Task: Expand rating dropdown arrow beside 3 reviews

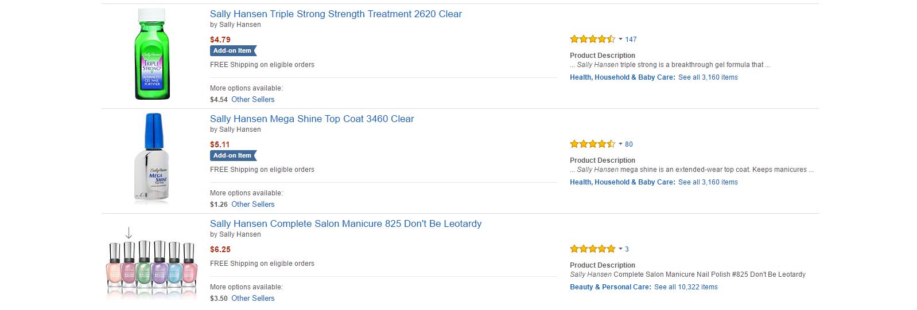Action: (x=620, y=249)
